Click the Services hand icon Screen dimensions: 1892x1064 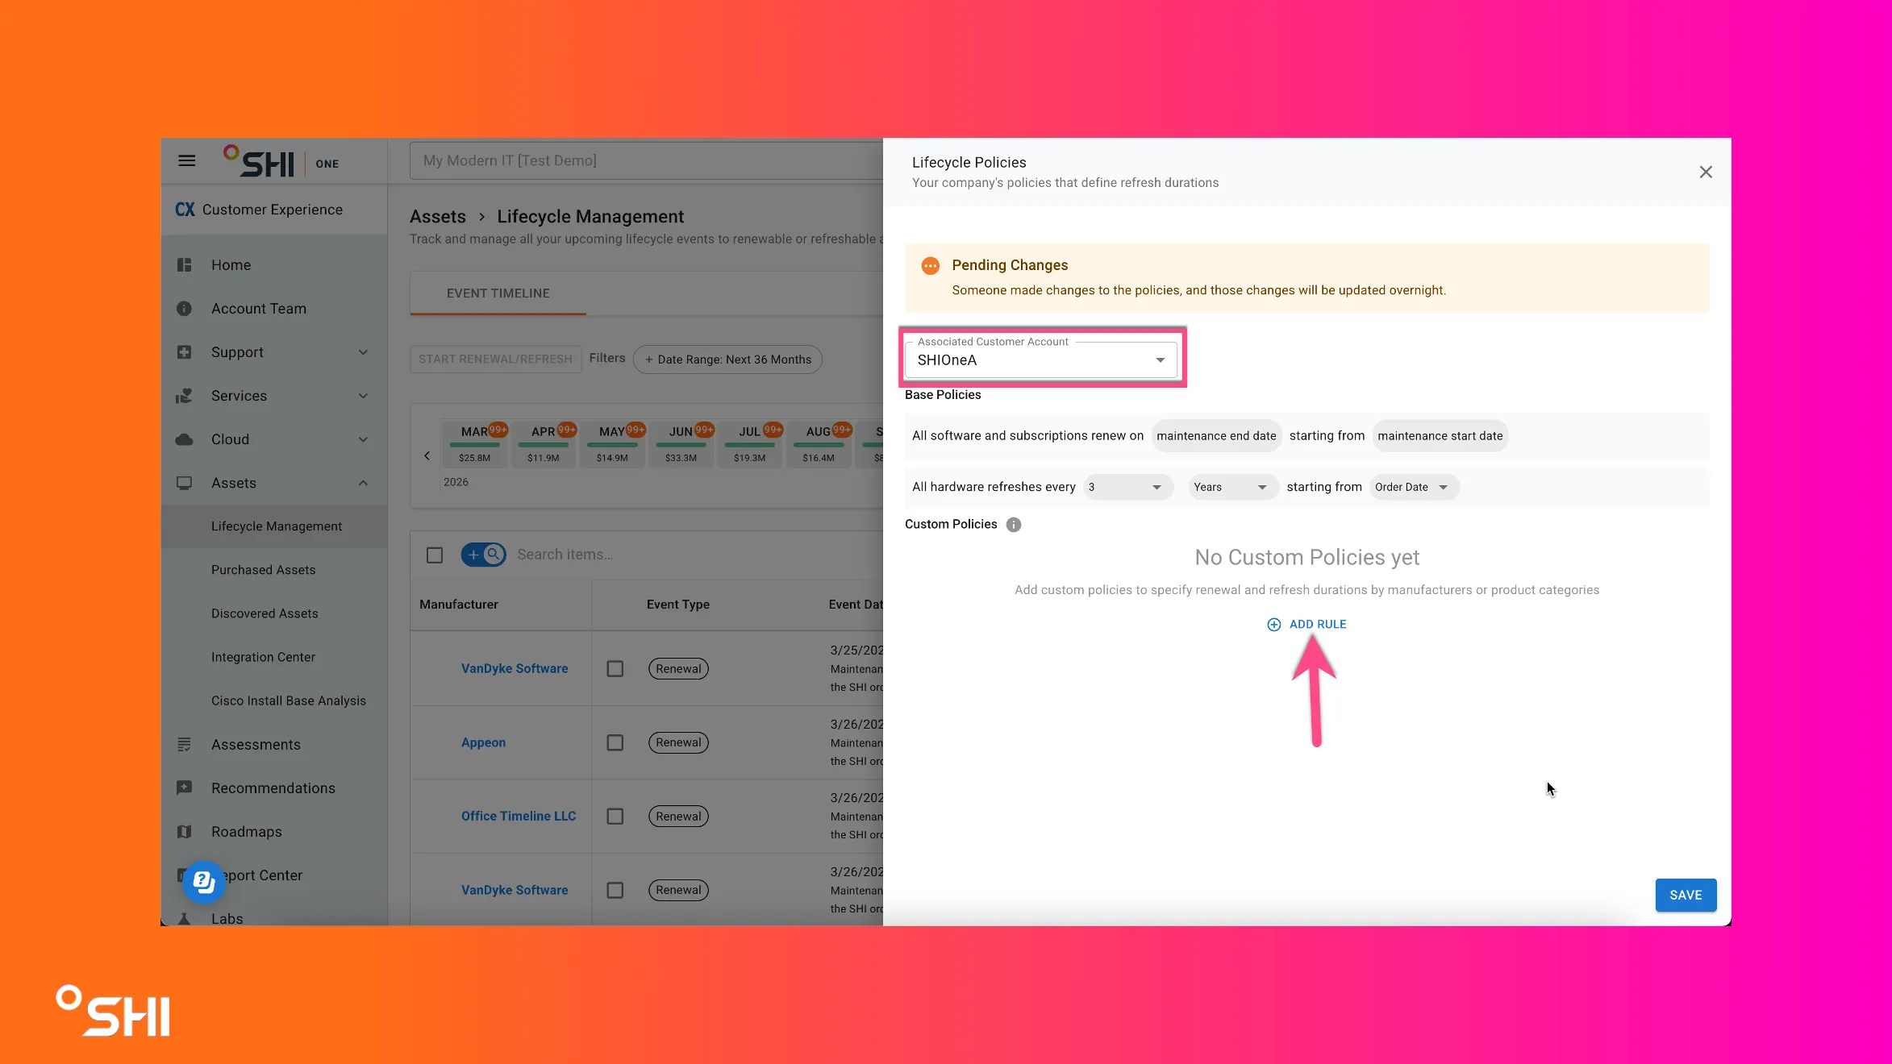click(x=184, y=396)
